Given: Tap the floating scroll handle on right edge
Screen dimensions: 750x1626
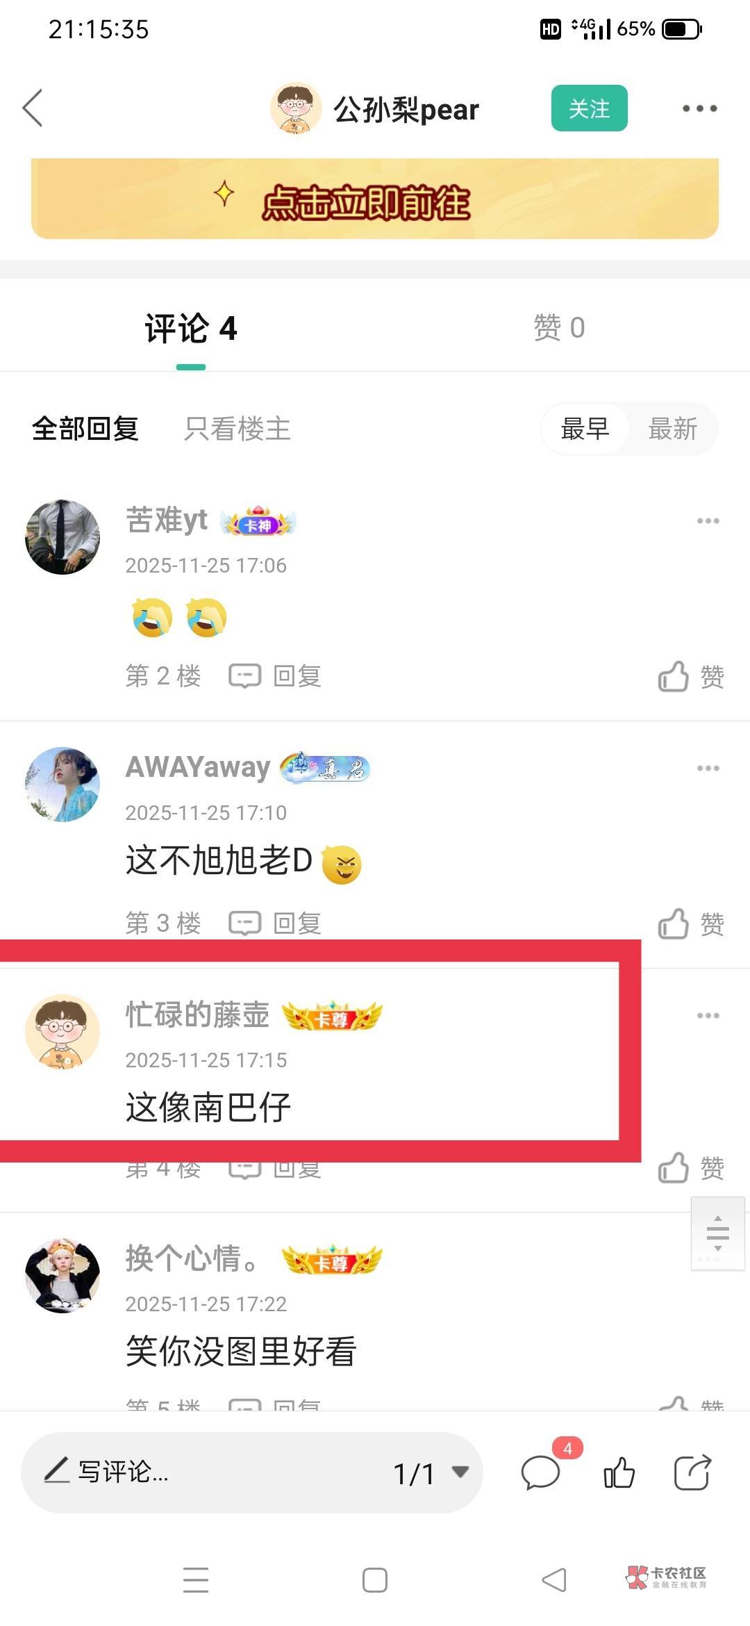Looking at the screenshot, I should click(718, 1233).
